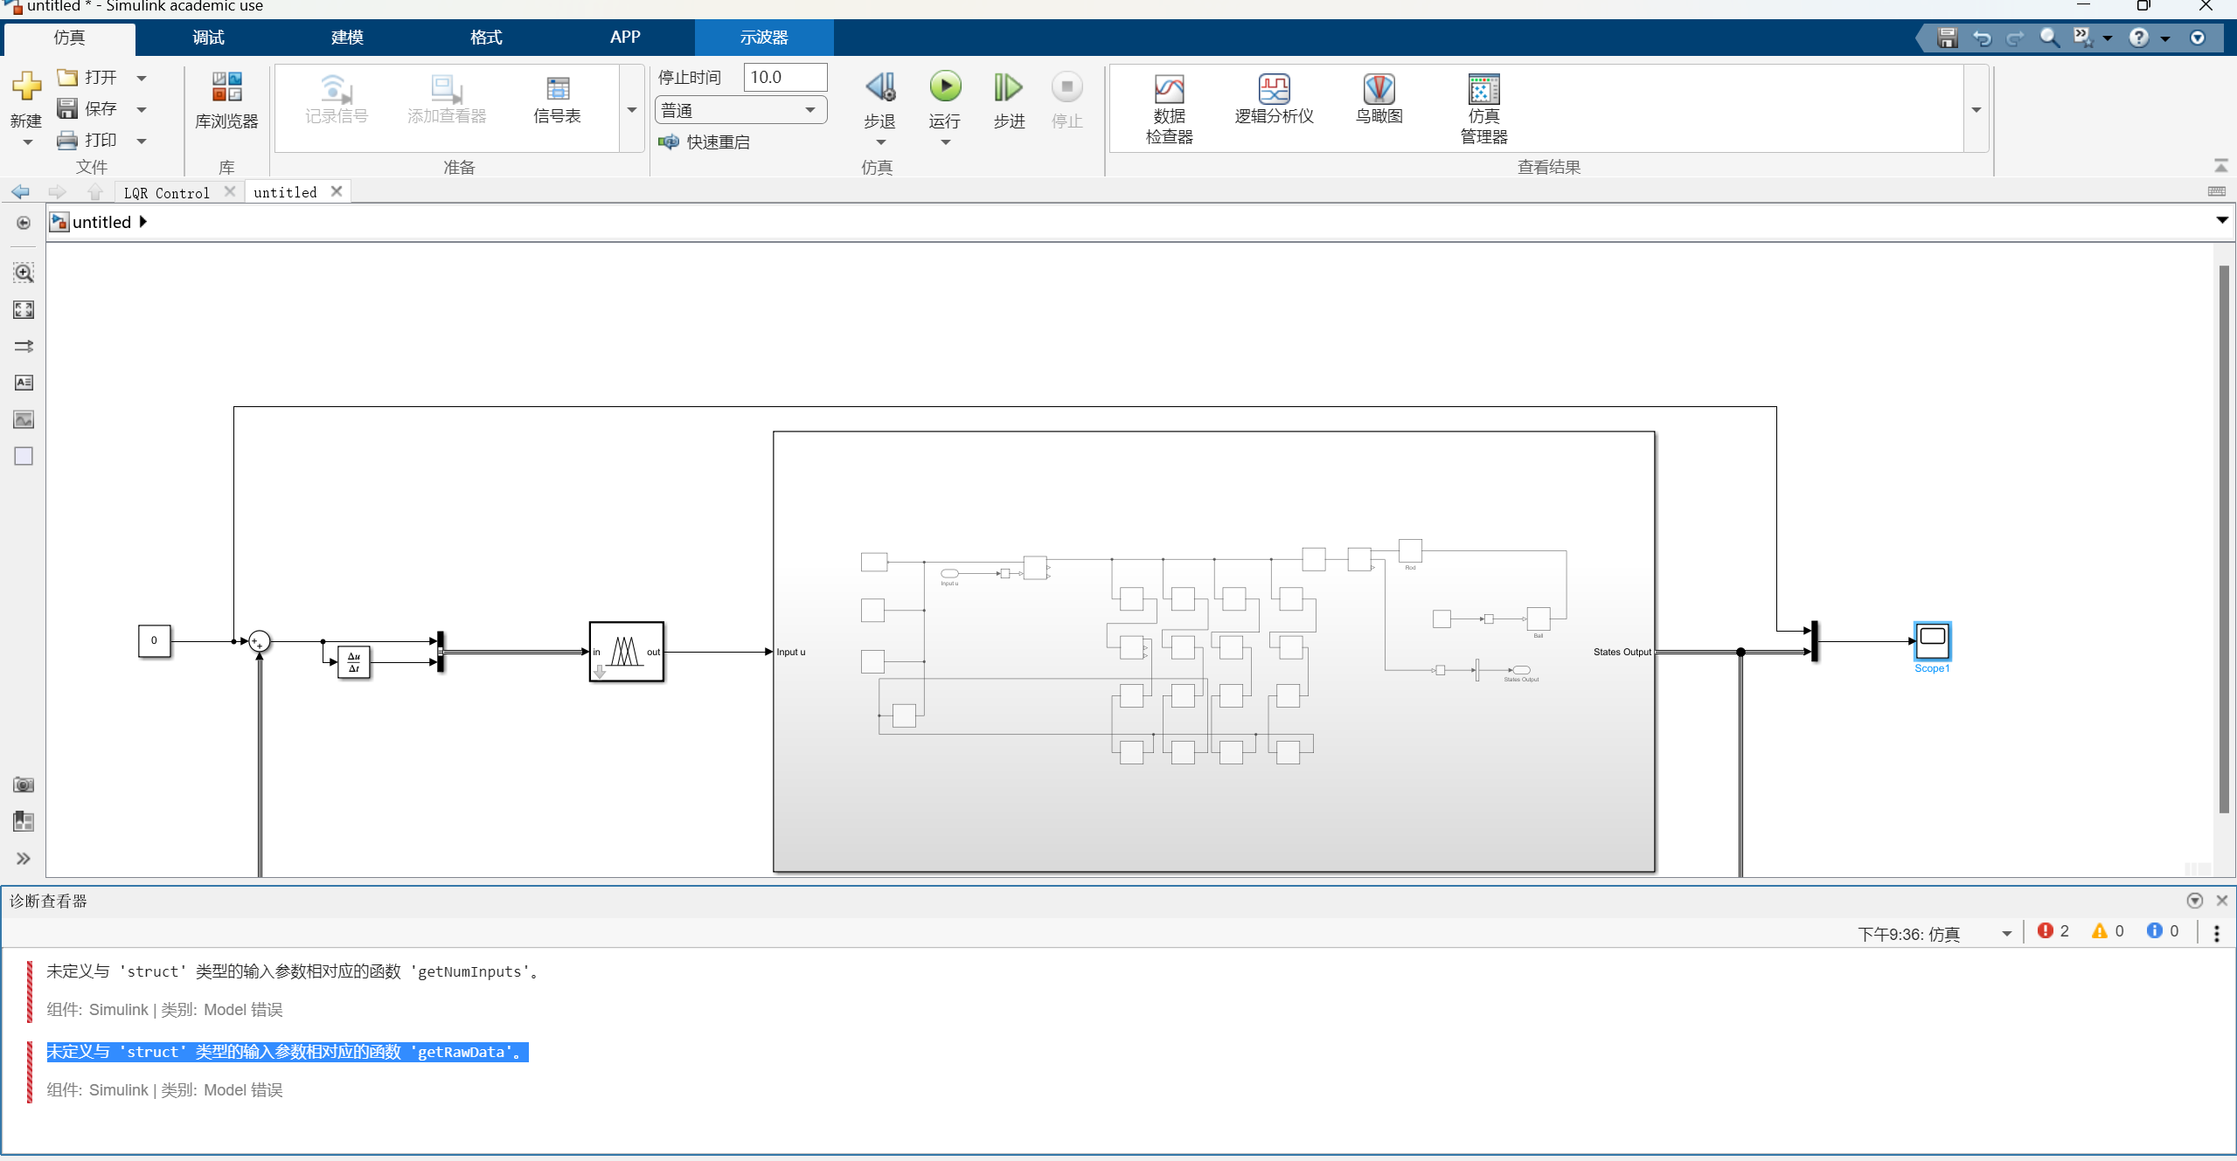Screen dimensions: 2237x1161
Task: Open the diagnostic time dropdown 下午9:36: 仿真
Action: 1932,934
